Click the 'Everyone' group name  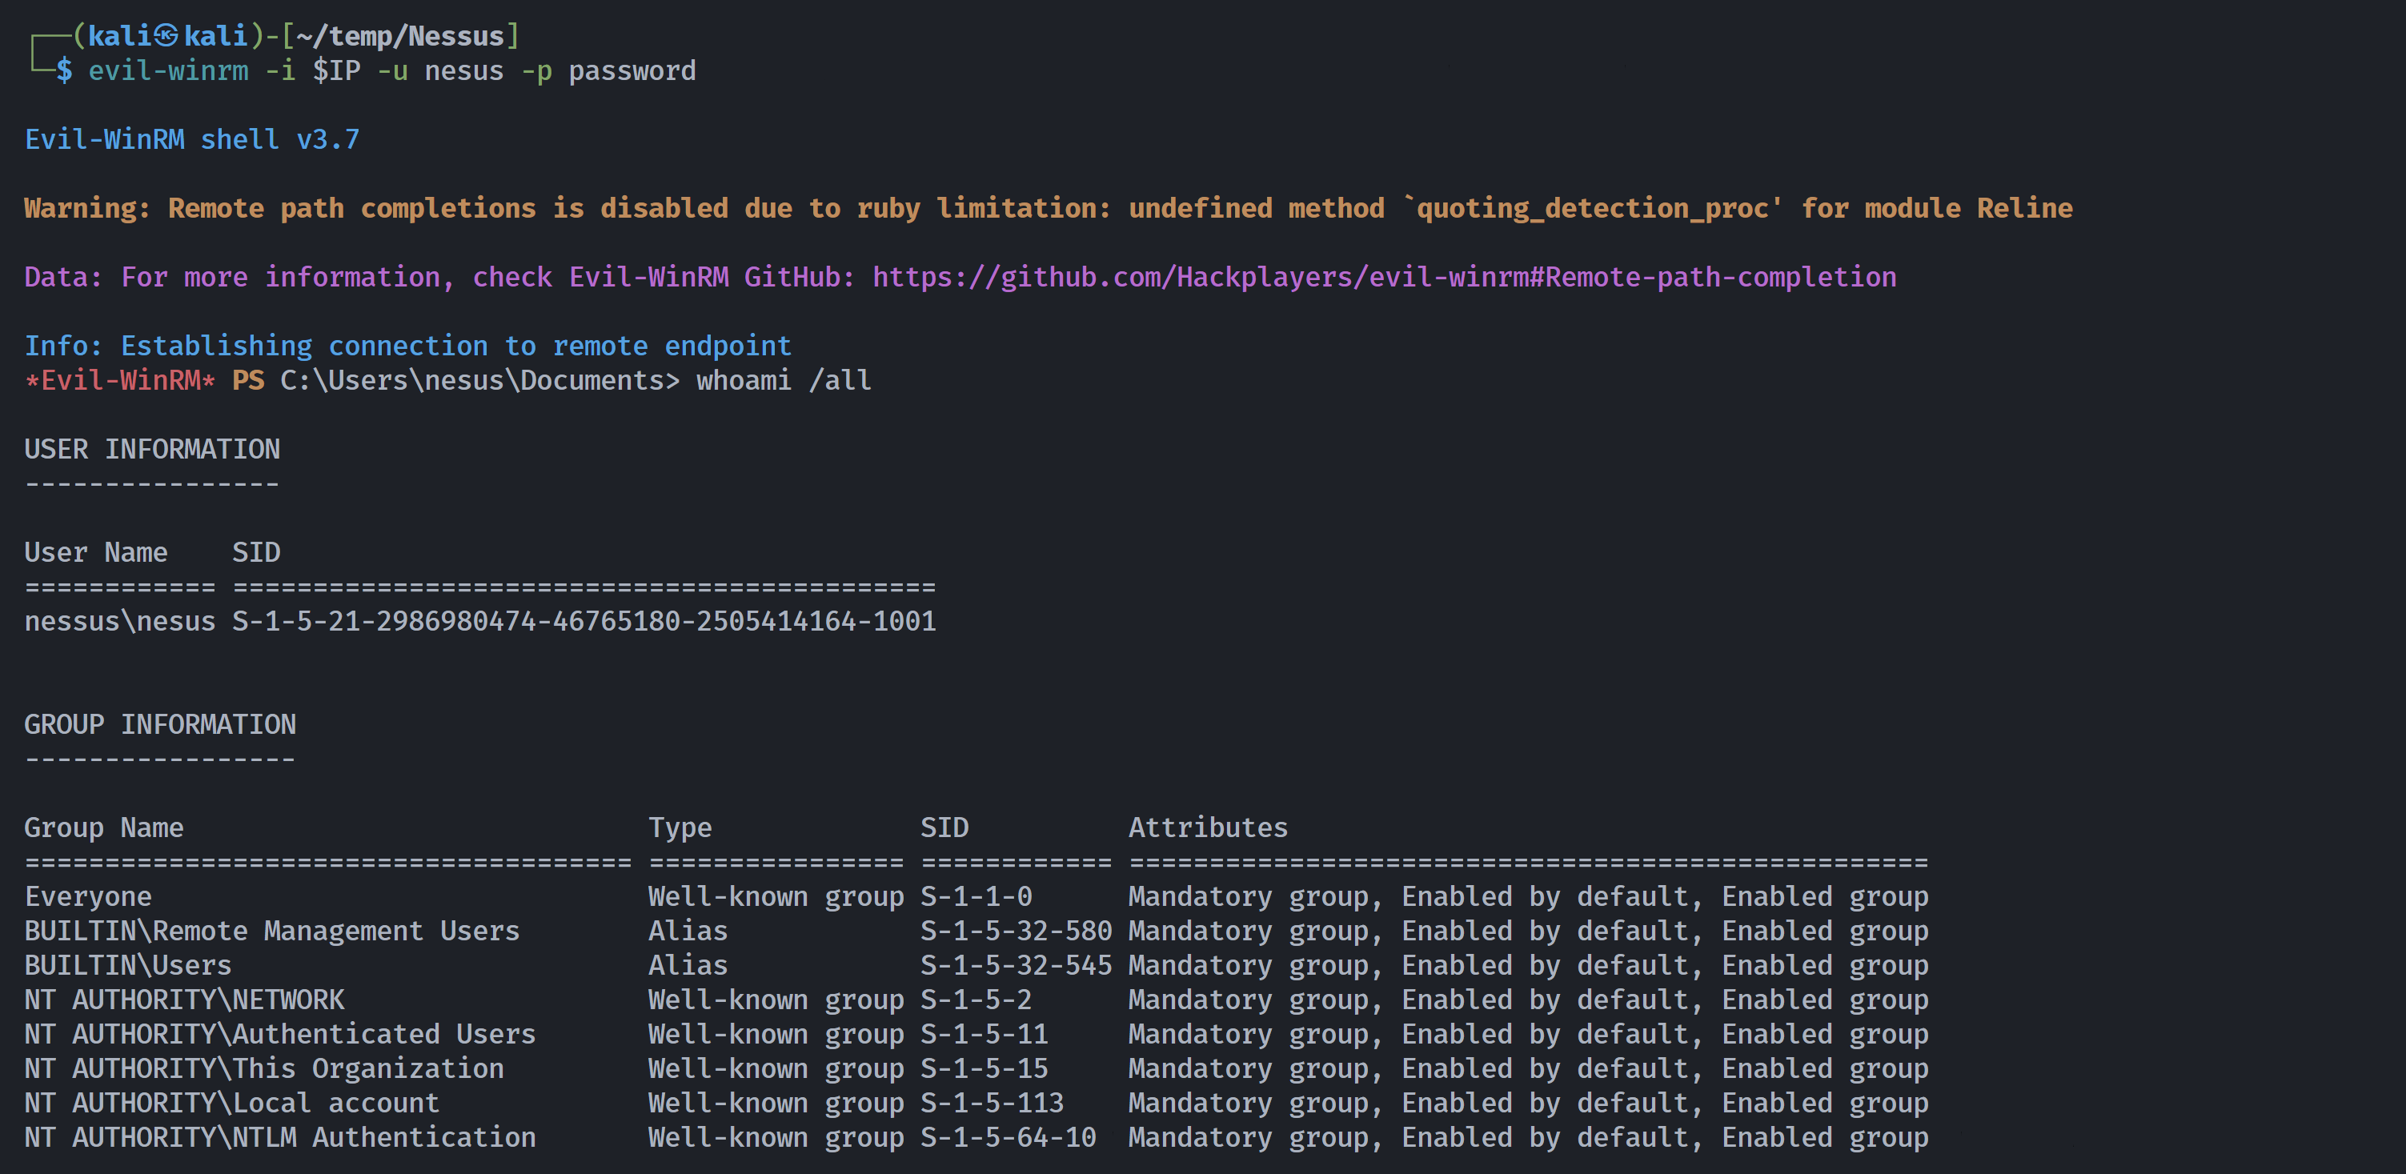click(x=88, y=898)
